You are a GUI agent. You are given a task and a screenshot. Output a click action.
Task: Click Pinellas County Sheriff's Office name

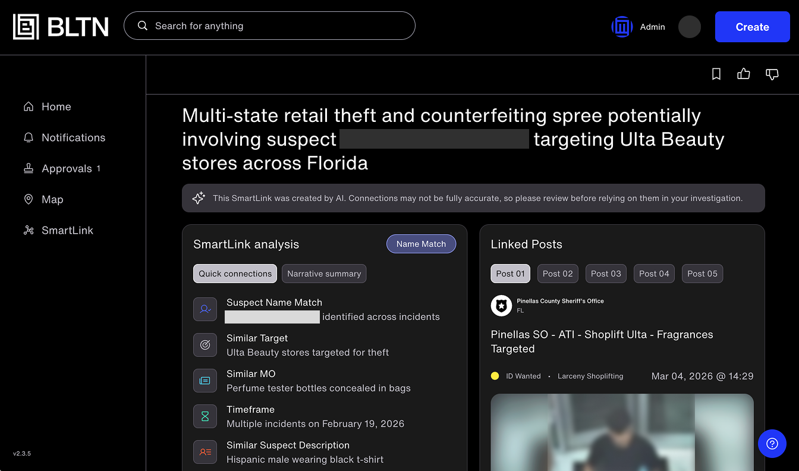[x=560, y=301]
